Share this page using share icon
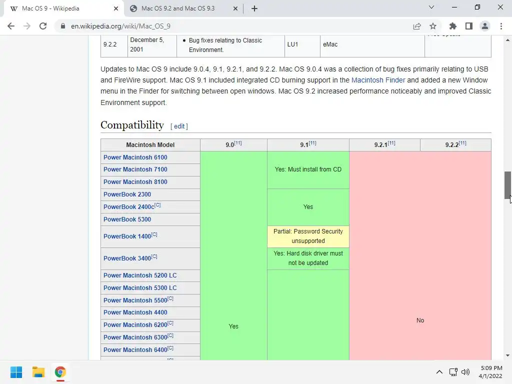 point(417,26)
